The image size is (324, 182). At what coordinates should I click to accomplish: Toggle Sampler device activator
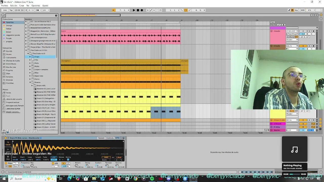pos(5,138)
